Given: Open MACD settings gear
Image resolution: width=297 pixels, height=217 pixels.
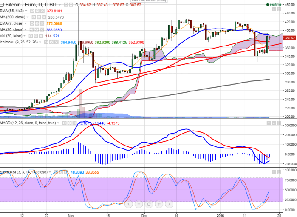Looking at the screenshot, I should (x=70, y=123).
